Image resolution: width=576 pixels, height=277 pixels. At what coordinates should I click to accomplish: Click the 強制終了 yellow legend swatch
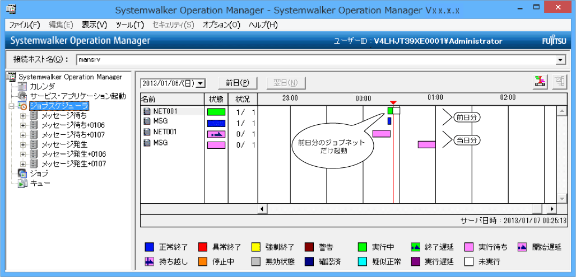point(256,247)
